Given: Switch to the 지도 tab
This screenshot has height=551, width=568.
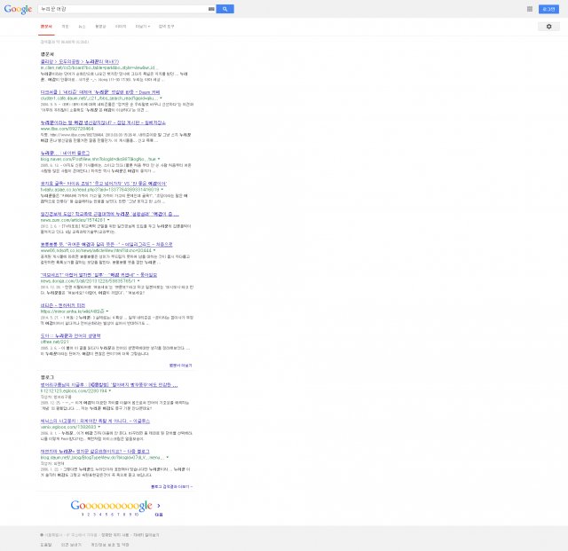Looking at the screenshot, I should (65, 27).
